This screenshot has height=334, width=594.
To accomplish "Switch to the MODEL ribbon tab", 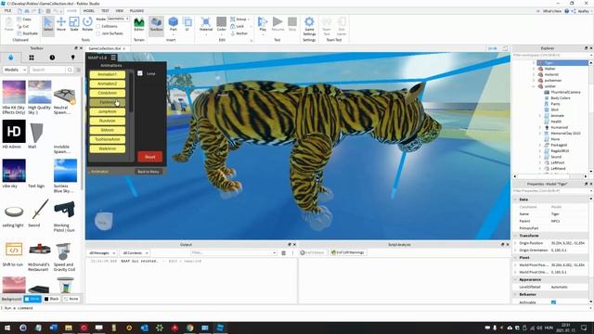I will click(89, 10).
